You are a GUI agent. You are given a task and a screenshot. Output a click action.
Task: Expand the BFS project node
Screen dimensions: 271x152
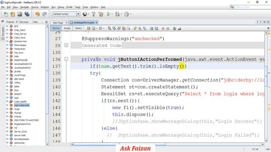pyautogui.click(x=8, y=26)
